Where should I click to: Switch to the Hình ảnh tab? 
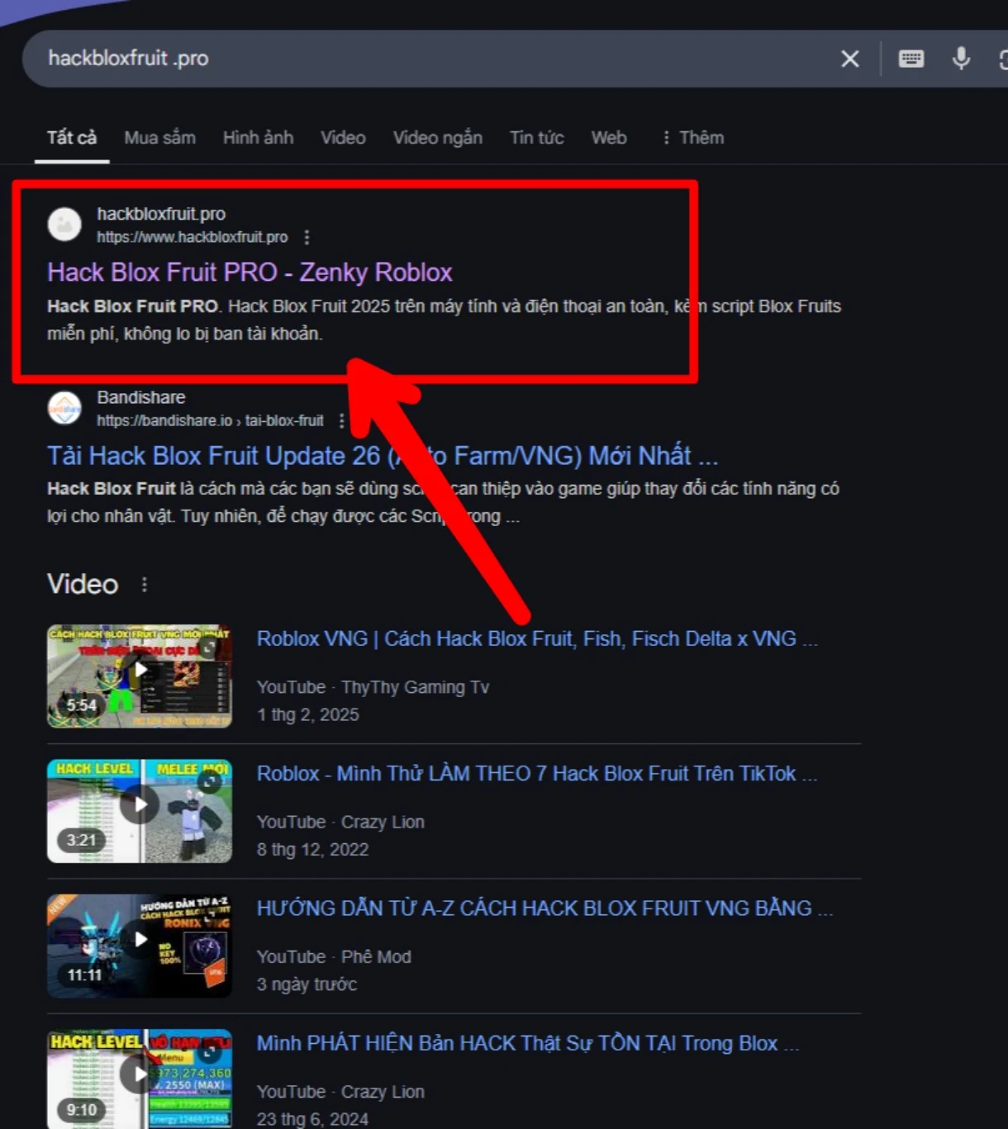pyautogui.click(x=258, y=137)
